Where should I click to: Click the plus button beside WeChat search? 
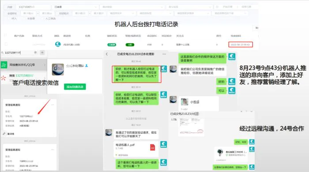tap(42, 52)
